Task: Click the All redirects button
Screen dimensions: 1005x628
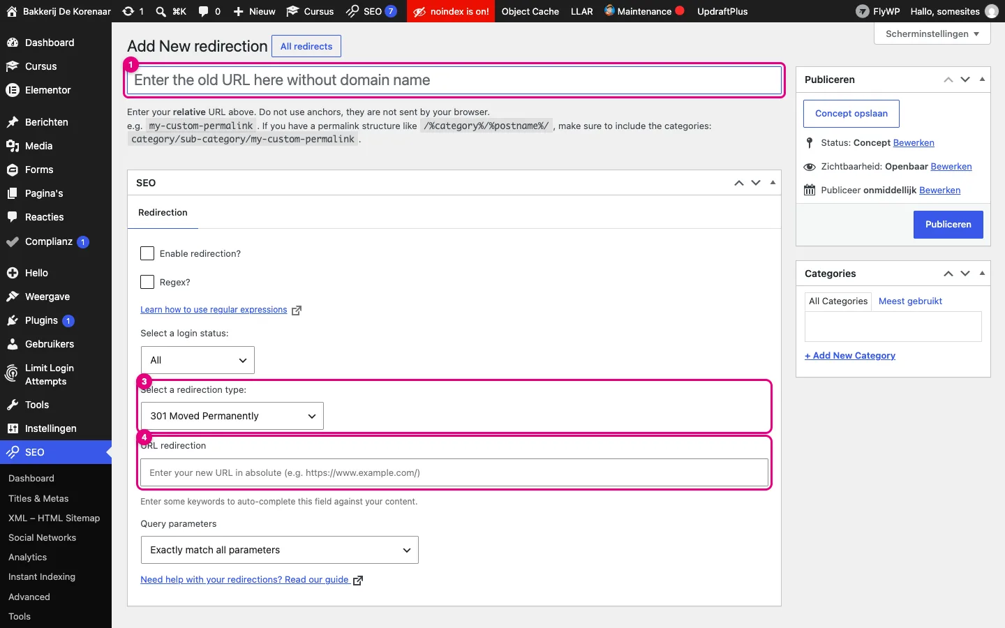Action: pyautogui.click(x=306, y=46)
